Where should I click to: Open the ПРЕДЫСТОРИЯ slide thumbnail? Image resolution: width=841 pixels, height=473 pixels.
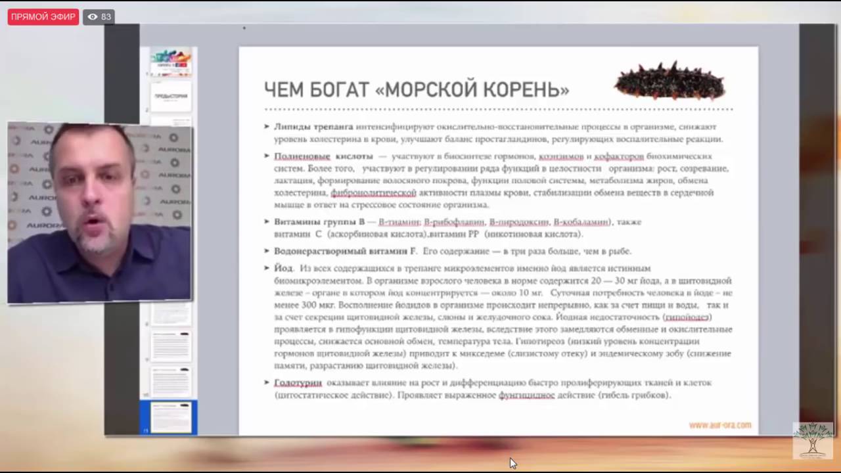coord(171,97)
